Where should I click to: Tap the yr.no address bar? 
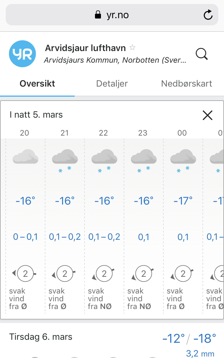[x=112, y=15]
